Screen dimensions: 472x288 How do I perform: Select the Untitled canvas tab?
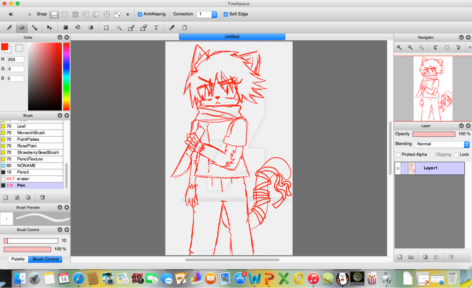point(232,36)
